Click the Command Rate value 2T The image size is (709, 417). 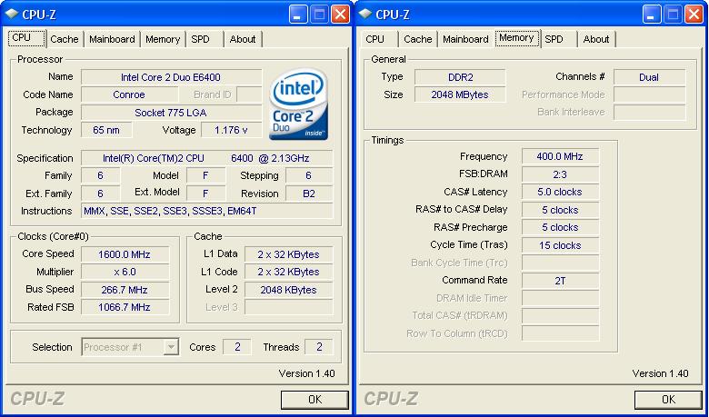(560, 281)
